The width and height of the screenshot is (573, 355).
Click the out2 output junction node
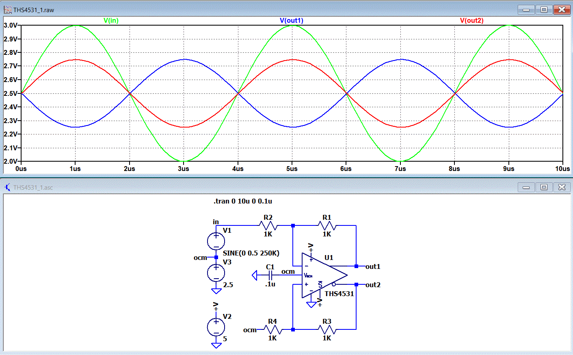pyautogui.click(x=356, y=284)
